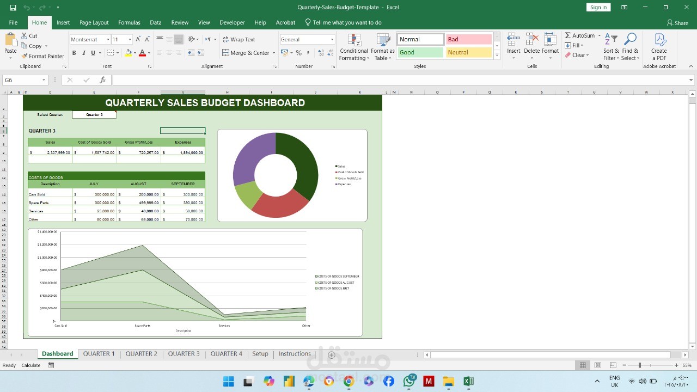
Task: Open the General number format dropdown
Action: (x=332, y=39)
